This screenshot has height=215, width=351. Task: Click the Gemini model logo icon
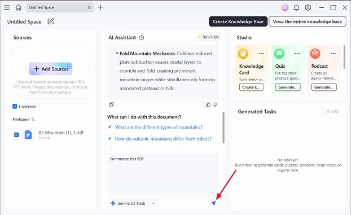point(113,203)
